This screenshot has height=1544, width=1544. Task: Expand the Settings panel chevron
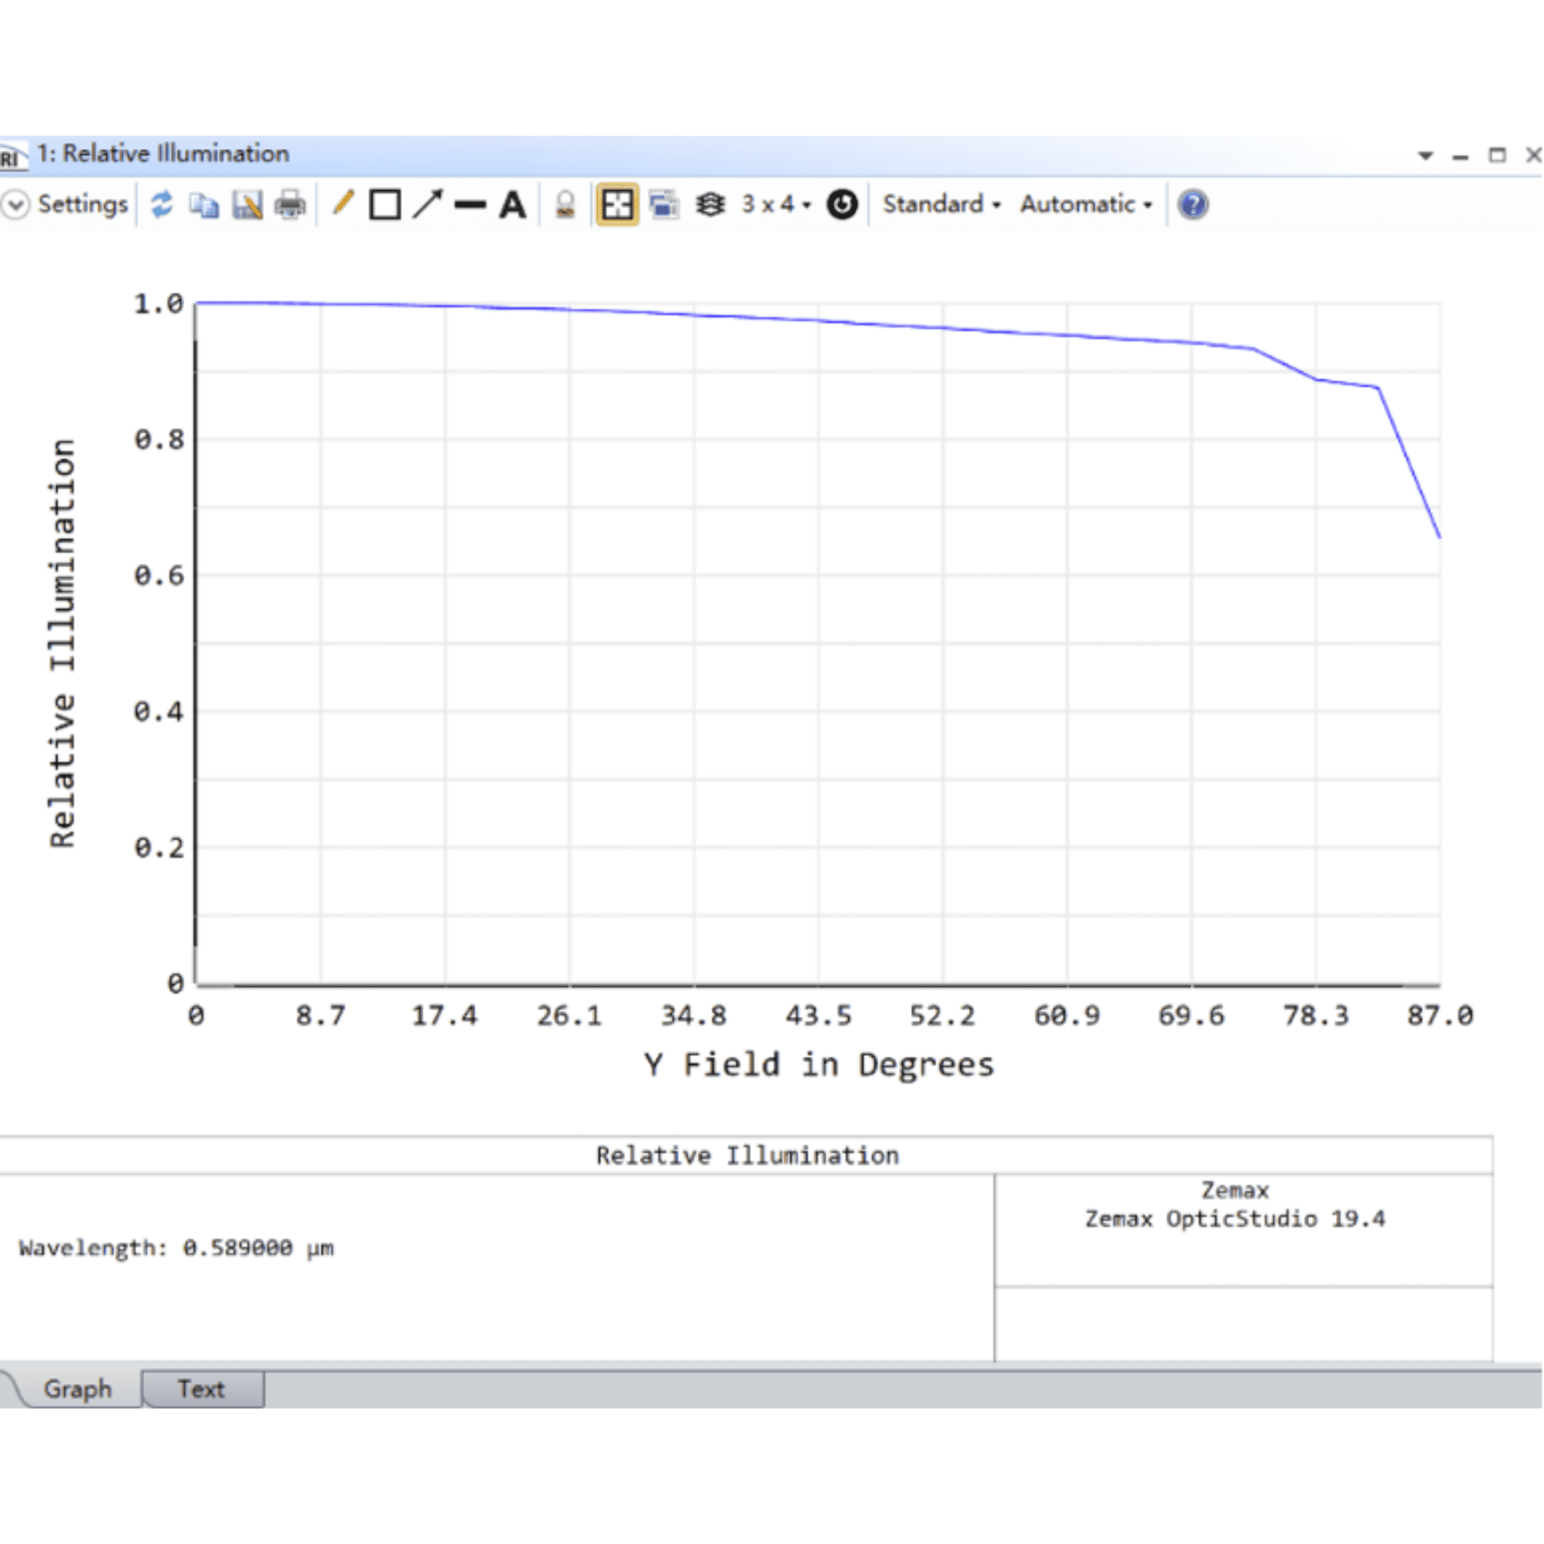15,204
